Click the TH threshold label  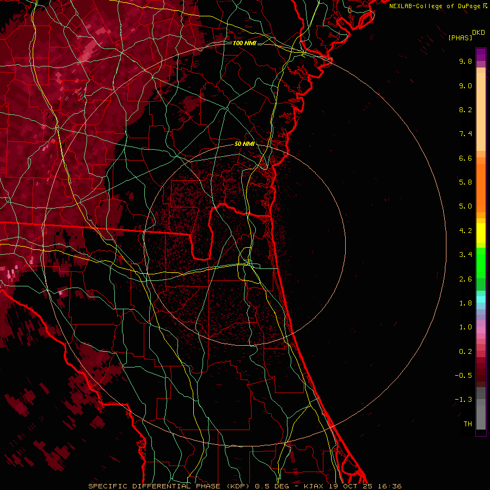click(468, 424)
